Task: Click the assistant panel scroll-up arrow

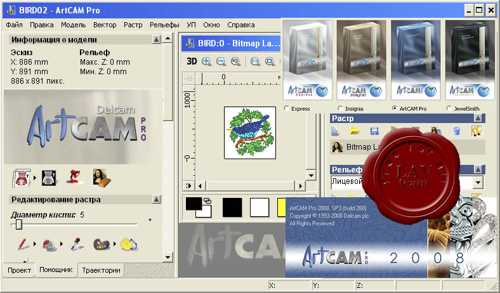Action: pyautogui.click(x=168, y=39)
